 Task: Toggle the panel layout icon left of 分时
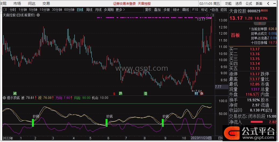point(5,10)
